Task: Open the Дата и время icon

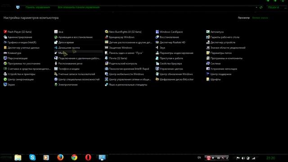Action: 56,42
